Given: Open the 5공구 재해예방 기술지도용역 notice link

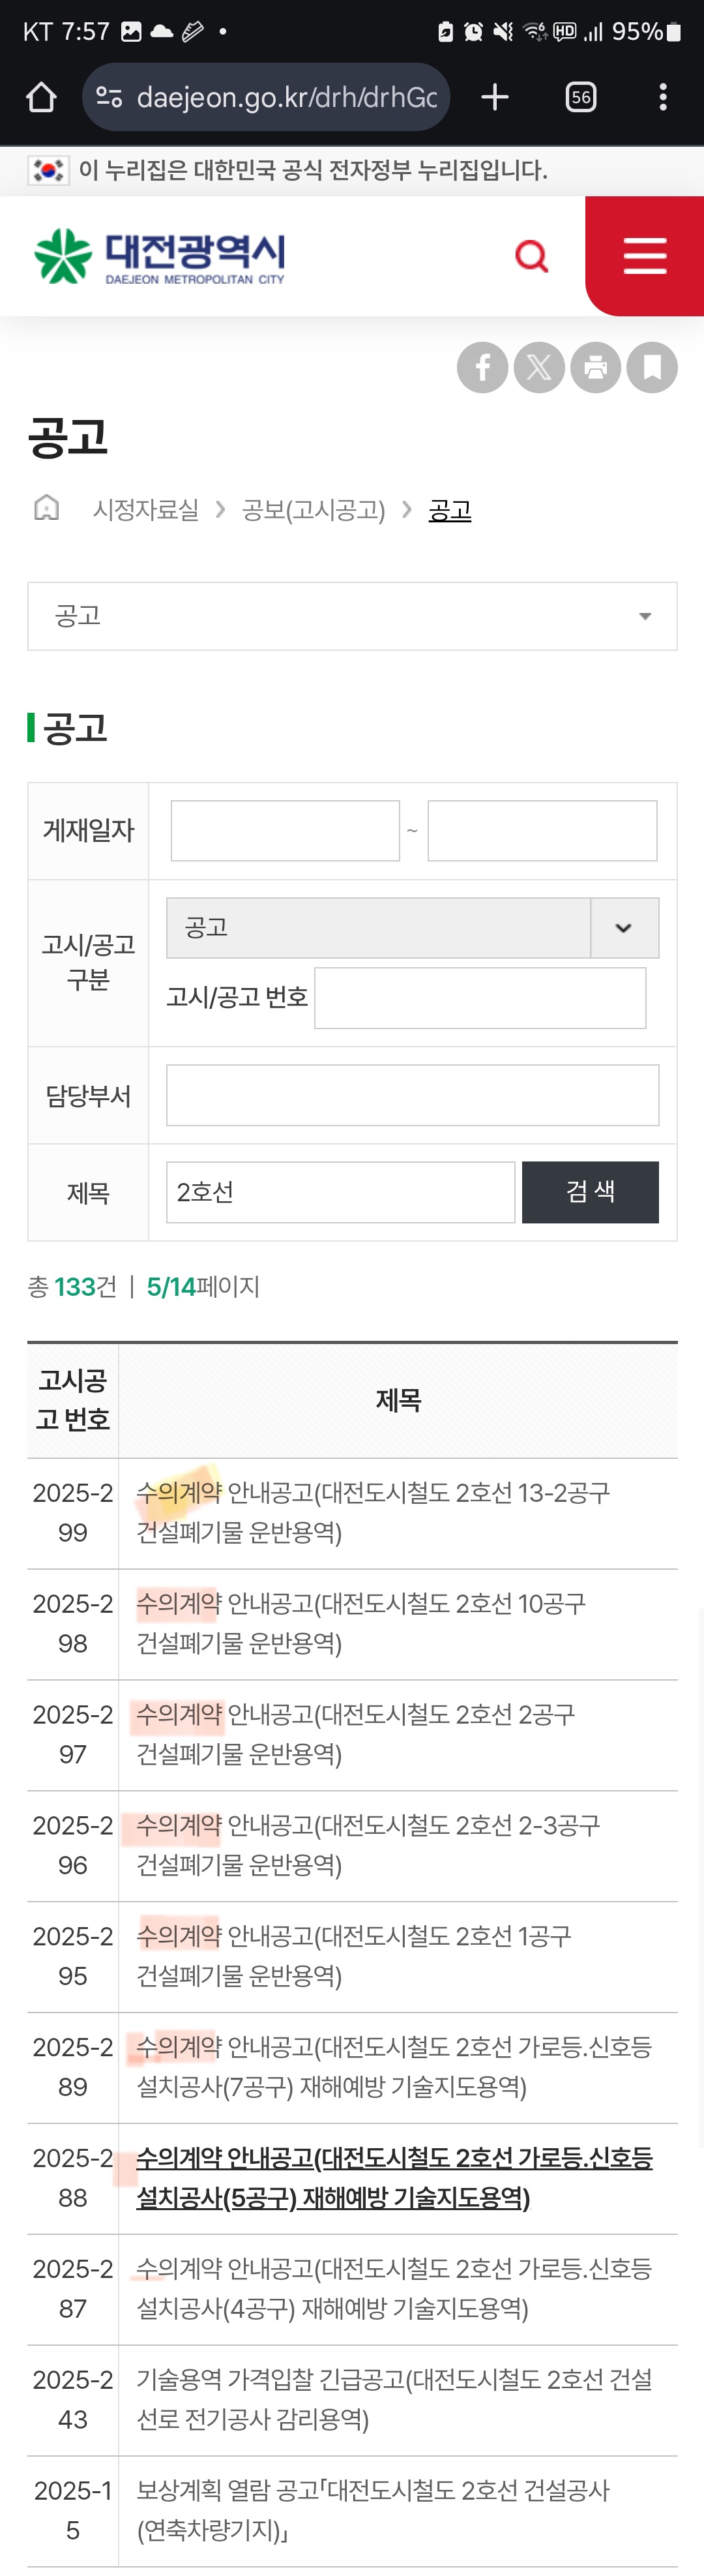Looking at the screenshot, I should coord(394,2177).
